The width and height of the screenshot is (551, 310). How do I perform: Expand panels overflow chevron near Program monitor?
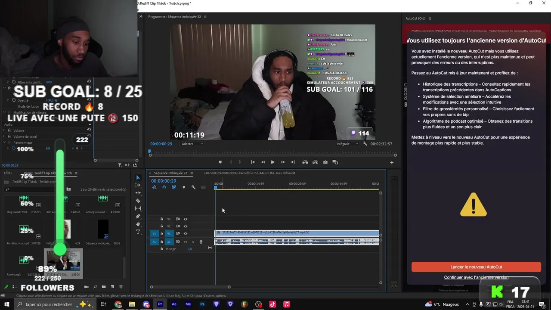pos(140,16)
